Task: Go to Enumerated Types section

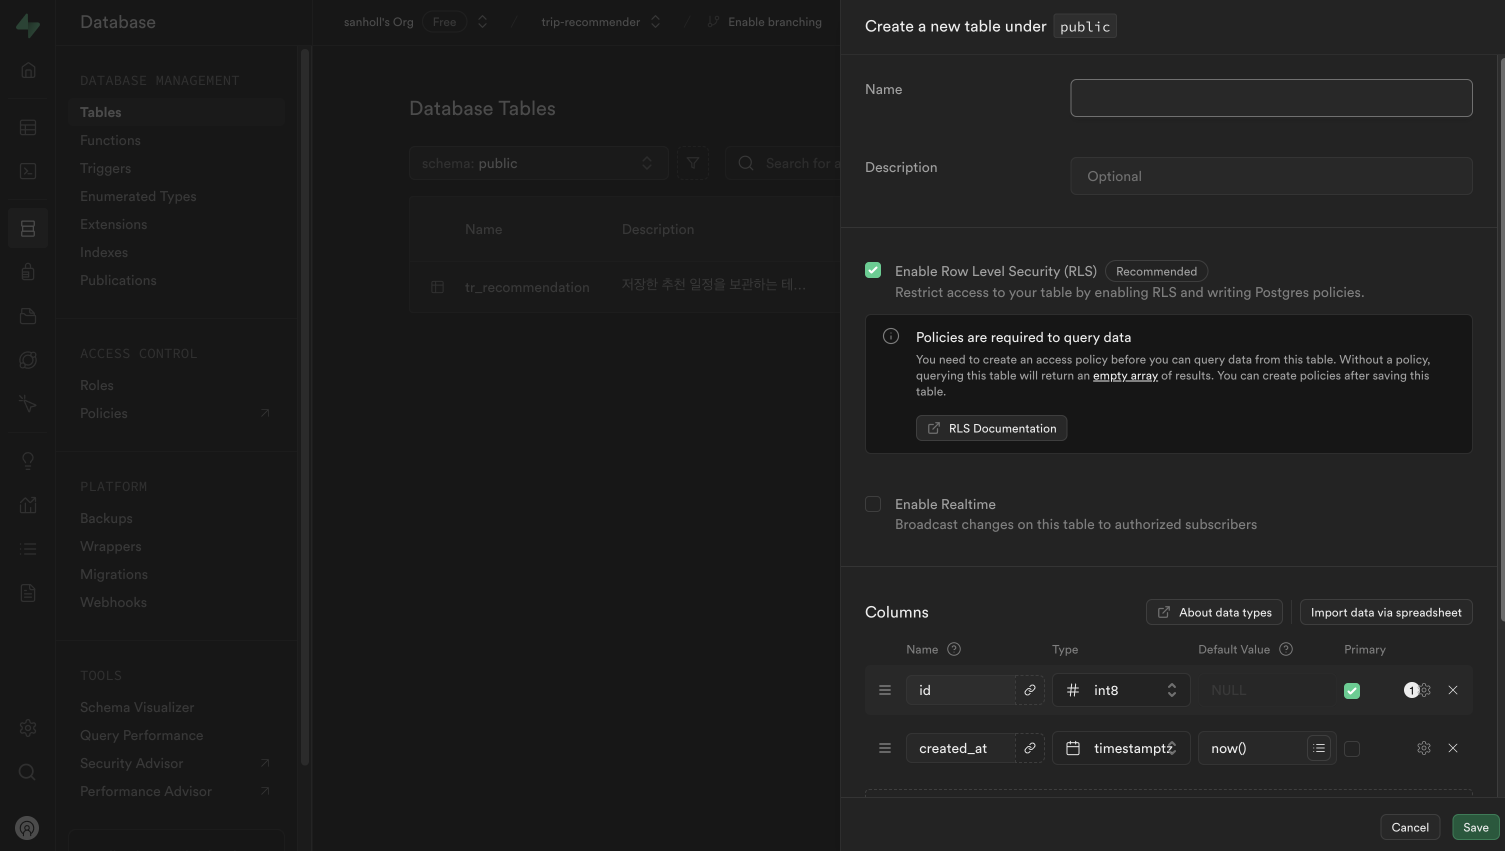Action: point(138,196)
